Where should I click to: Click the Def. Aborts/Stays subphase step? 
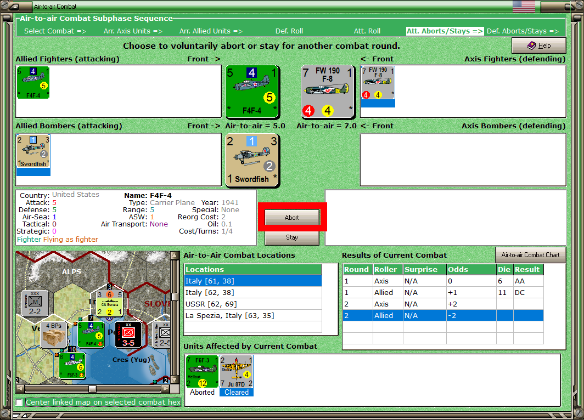tap(523, 31)
